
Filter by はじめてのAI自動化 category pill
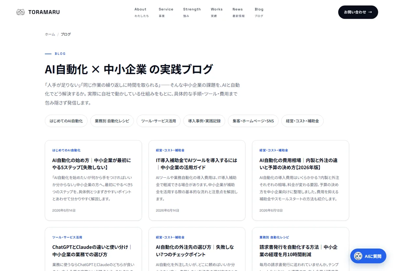click(x=66, y=121)
